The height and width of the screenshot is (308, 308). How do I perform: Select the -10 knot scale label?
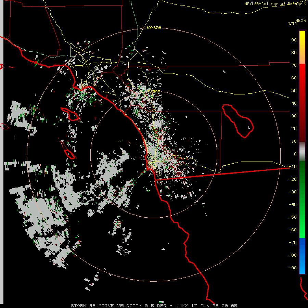(x=293, y=167)
